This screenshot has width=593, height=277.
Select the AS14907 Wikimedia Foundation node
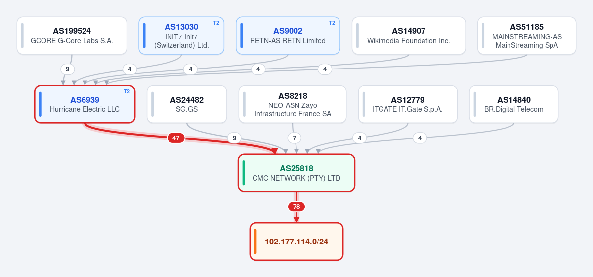point(409,35)
